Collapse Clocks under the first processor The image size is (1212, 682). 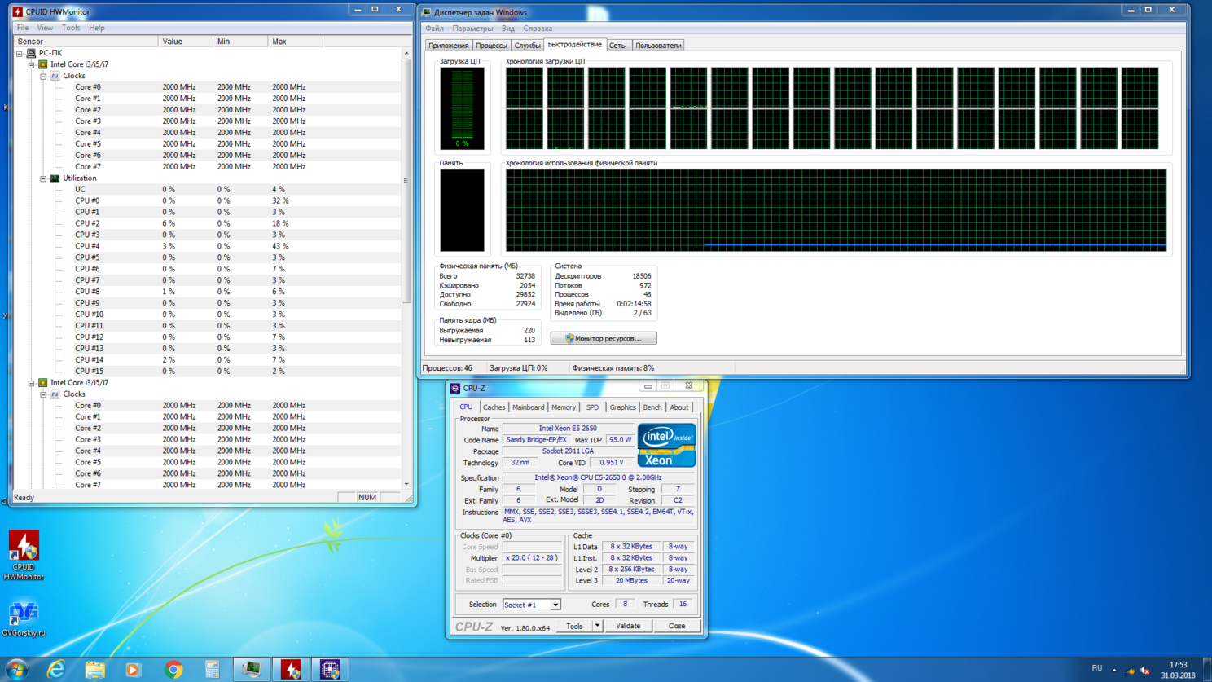(x=43, y=77)
